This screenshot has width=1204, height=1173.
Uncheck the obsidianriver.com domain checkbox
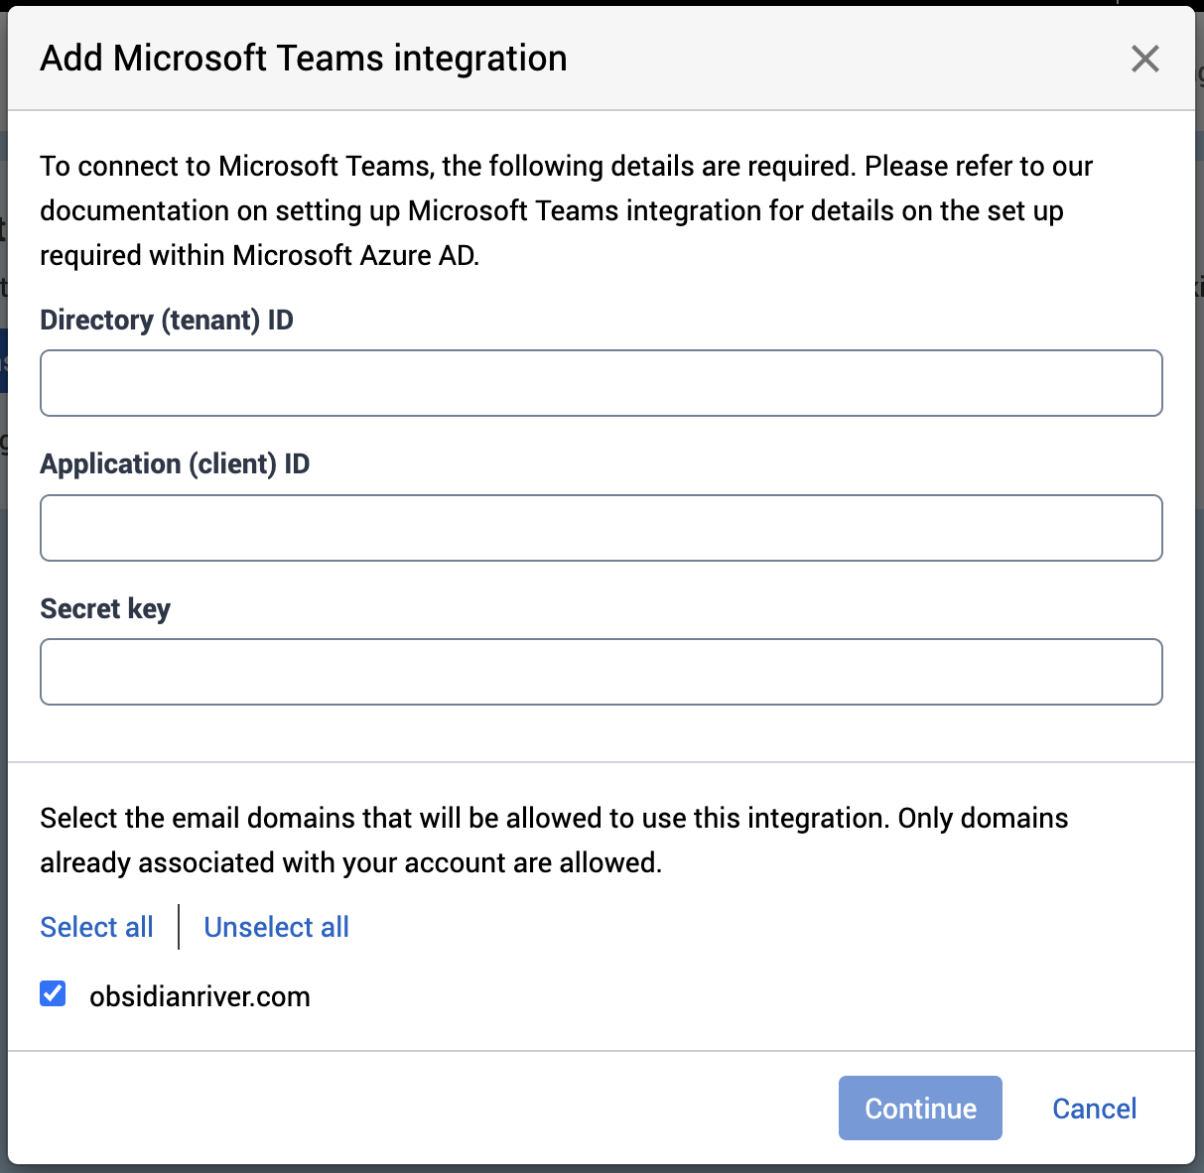pos(53,993)
